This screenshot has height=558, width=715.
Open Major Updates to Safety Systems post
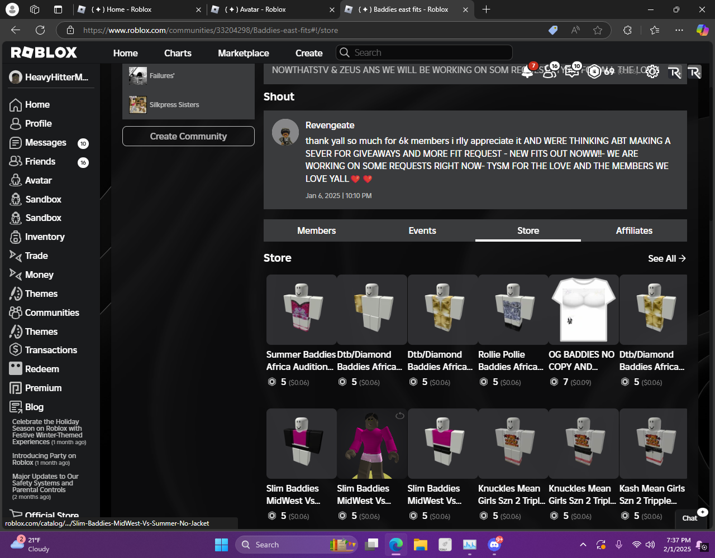pos(45,487)
